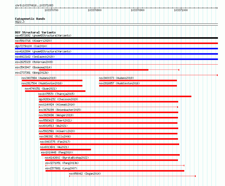225x186 pixels.
Task: Click ruler position 103370900
Action: tap(138, 10)
